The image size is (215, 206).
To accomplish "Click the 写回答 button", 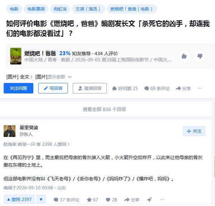I will pyautogui.click(x=53, y=88).
